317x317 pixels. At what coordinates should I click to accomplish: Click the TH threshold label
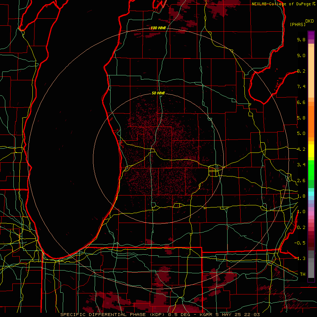[303, 274]
